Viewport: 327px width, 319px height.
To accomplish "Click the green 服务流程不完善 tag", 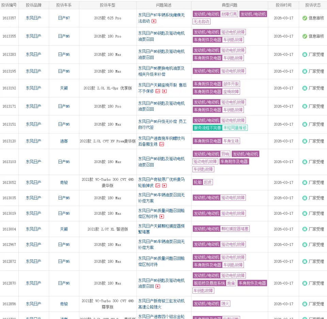I will coord(207,128).
